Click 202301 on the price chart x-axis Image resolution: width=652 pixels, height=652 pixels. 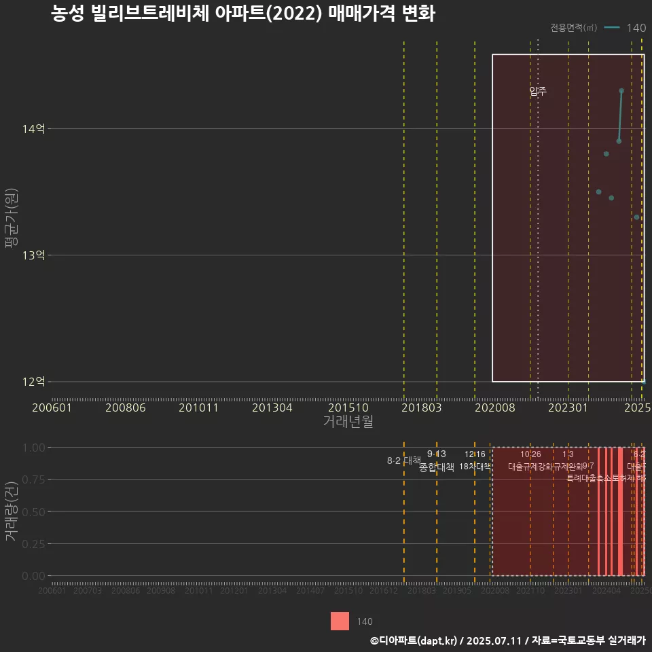[568, 407]
